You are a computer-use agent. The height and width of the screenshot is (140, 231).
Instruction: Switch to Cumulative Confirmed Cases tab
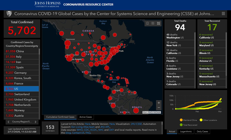pyautogui.click(x=60, y=117)
